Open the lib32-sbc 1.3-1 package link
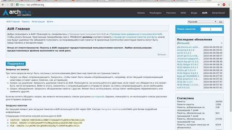This screenshot has height=130, width=232. [185, 82]
